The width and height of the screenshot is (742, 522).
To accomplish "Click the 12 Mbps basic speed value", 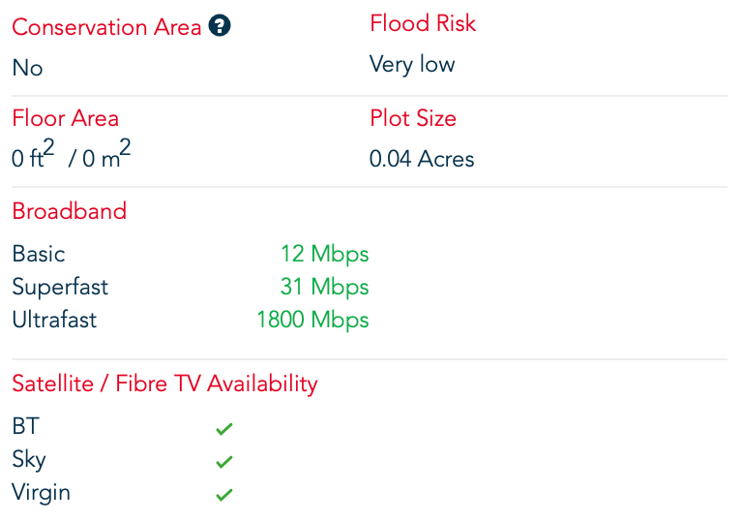I will (324, 254).
